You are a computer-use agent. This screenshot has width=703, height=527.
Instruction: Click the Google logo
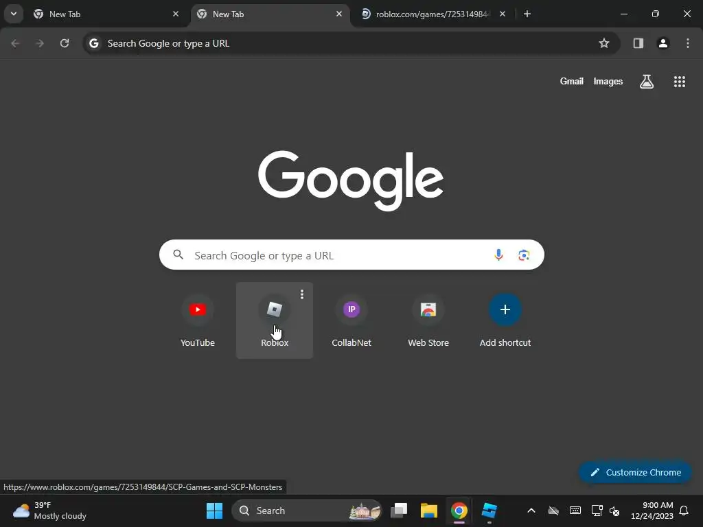pyautogui.click(x=351, y=180)
